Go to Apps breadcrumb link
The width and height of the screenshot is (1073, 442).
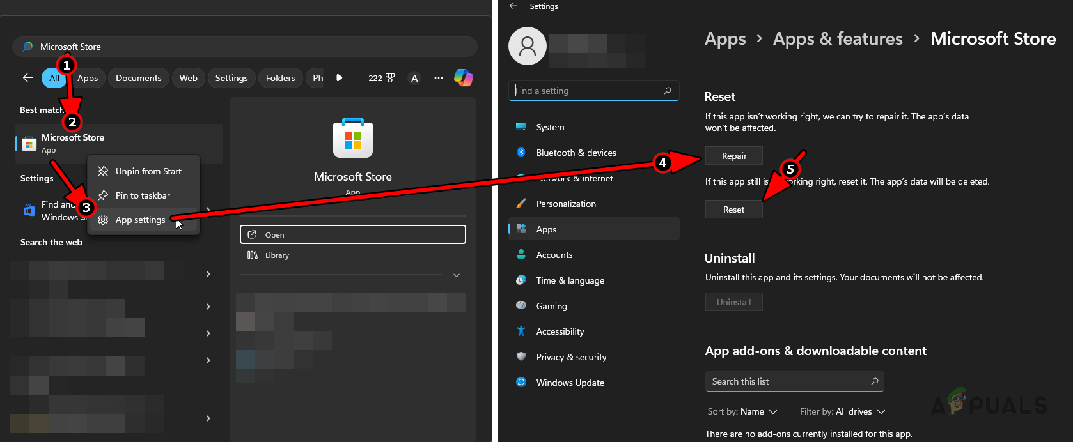[725, 39]
